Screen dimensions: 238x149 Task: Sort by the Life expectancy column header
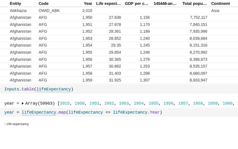108,3
